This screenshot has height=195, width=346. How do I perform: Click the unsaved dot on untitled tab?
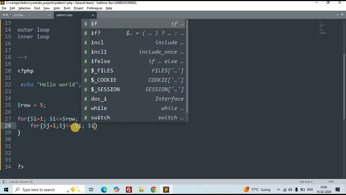click(50, 15)
